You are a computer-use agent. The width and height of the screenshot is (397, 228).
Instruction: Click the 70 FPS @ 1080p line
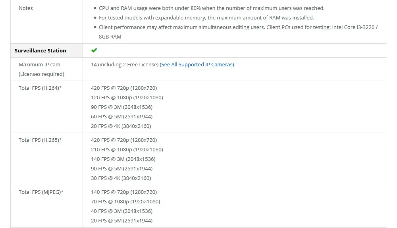click(x=125, y=201)
